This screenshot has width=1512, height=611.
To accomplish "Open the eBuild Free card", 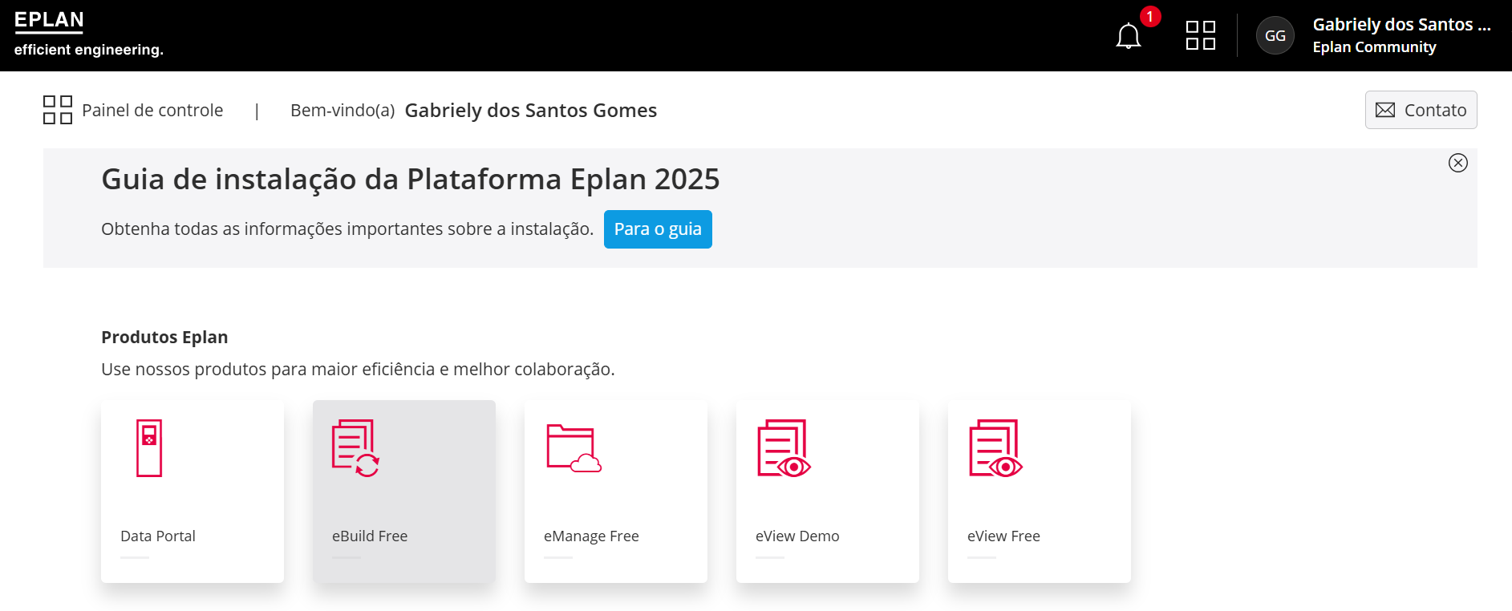I will pyautogui.click(x=404, y=492).
